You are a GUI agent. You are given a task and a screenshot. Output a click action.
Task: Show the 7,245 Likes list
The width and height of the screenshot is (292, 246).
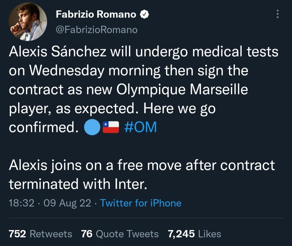(x=195, y=234)
